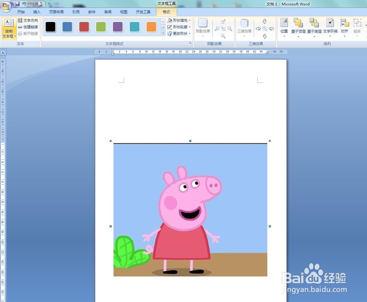Viewport: 367px width, 302px height.
Task: Choose the teal text box style swatch
Action: [x=135, y=27]
